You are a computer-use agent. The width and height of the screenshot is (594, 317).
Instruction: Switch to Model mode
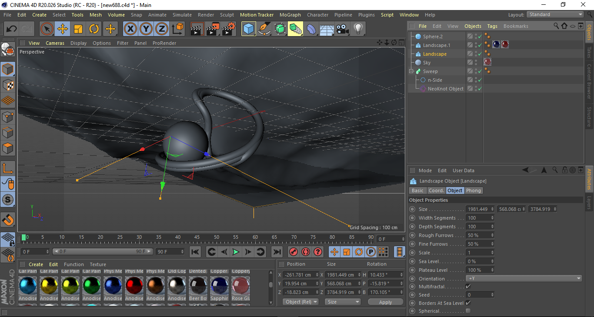click(8, 69)
